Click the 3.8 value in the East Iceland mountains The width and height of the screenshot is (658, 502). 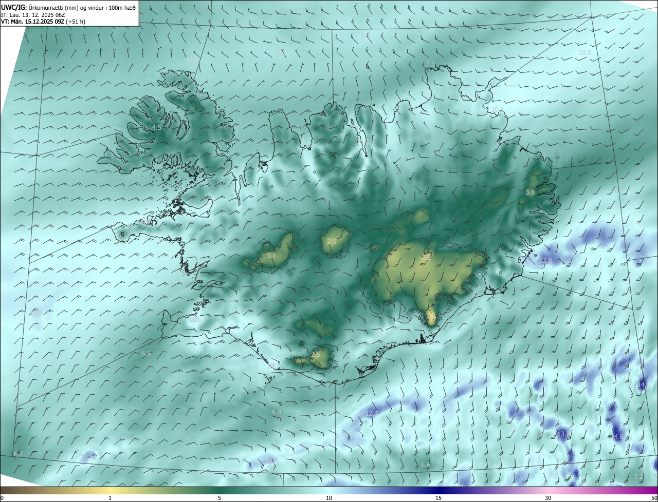pyautogui.click(x=530, y=192)
